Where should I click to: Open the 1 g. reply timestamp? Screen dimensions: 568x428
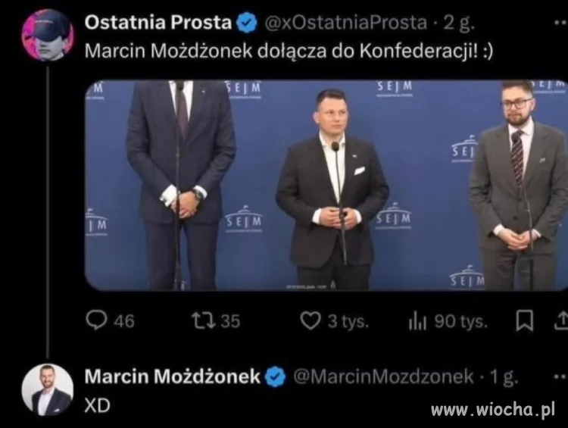504,377
